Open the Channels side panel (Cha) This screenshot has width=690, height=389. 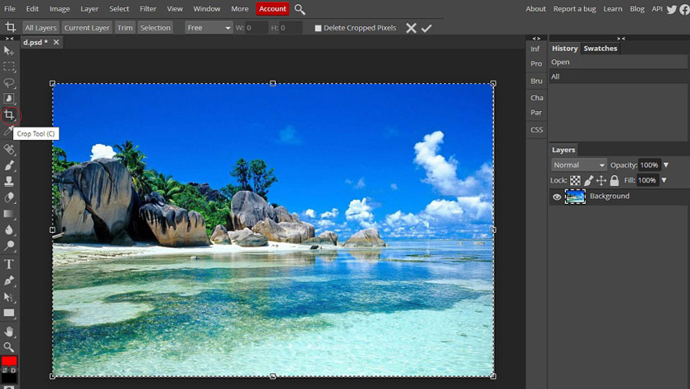tap(536, 98)
